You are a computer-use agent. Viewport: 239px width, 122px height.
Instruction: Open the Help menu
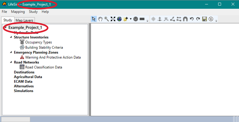tap(45, 12)
